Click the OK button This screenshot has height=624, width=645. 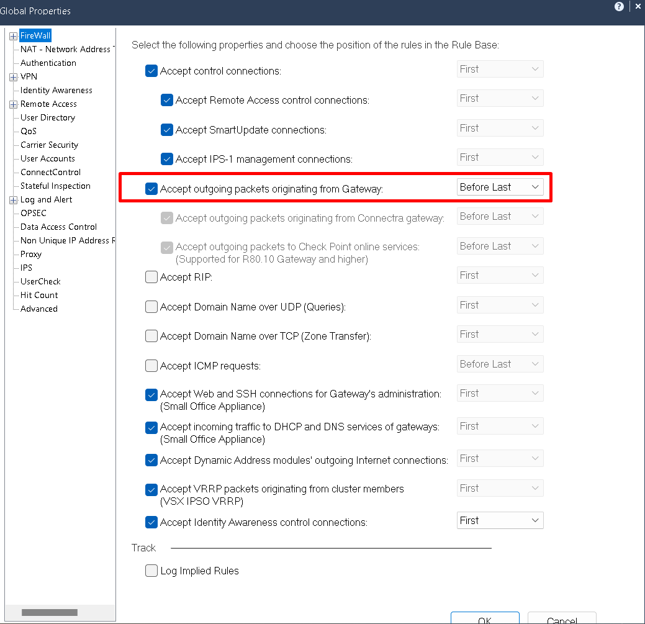click(485, 618)
